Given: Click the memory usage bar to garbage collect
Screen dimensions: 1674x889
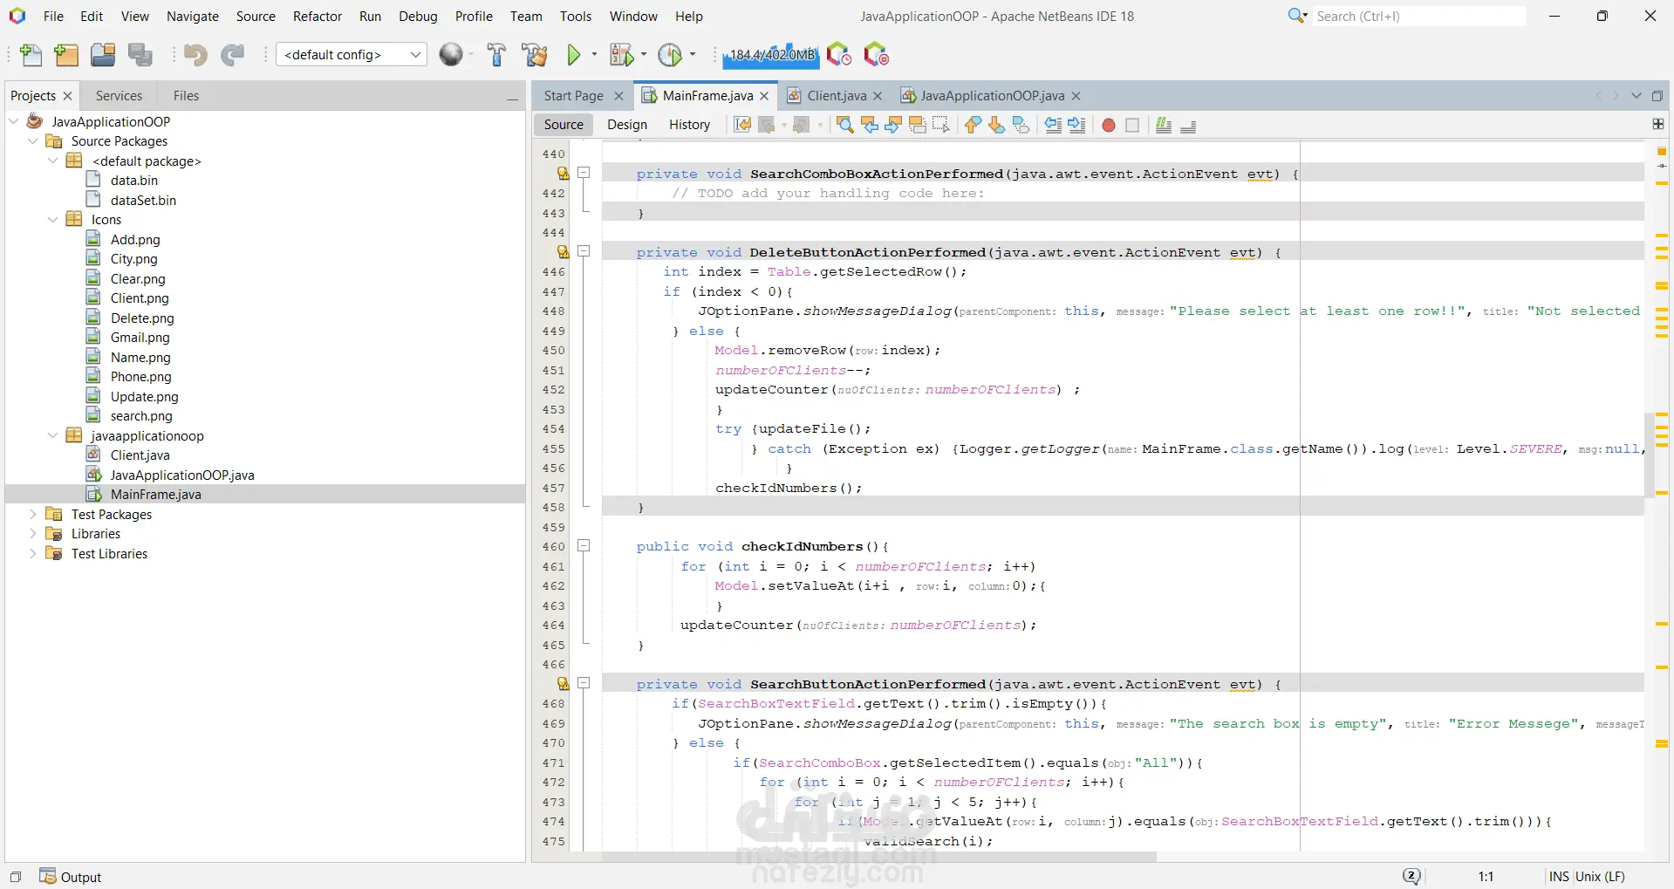Looking at the screenshot, I should [x=771, y=55].
